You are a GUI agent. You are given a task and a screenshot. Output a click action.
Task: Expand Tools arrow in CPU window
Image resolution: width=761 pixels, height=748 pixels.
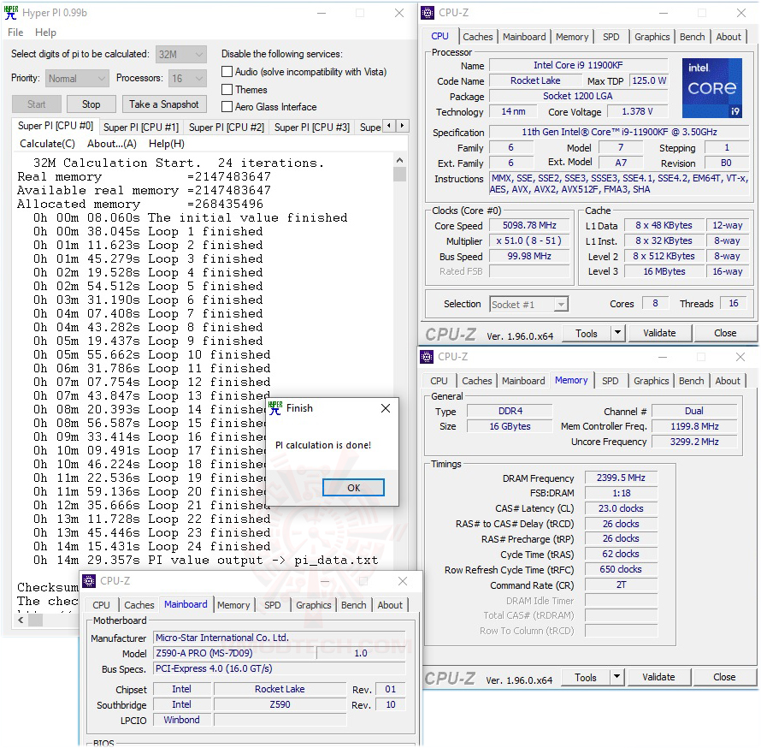click(617, 333)
